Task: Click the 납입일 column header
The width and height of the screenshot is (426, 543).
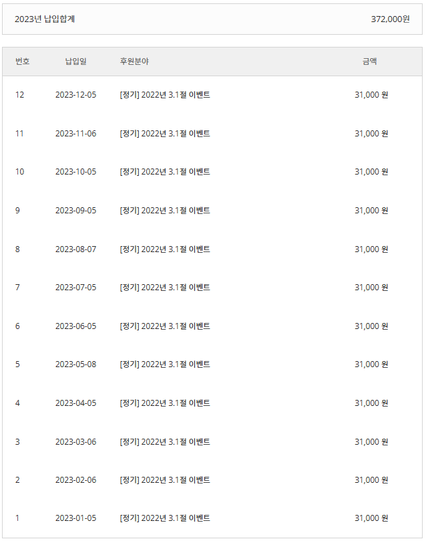Action: pos(75,62)
